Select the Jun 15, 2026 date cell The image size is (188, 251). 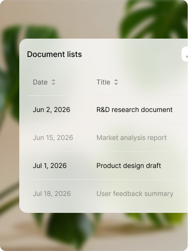[53, 138]
